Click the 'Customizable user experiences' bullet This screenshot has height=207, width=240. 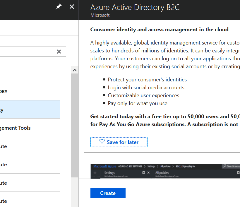(143, 95)
